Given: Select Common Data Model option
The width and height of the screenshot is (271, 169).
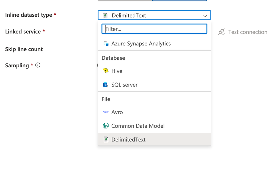Looking at the screenshot, I should point(154,126).
